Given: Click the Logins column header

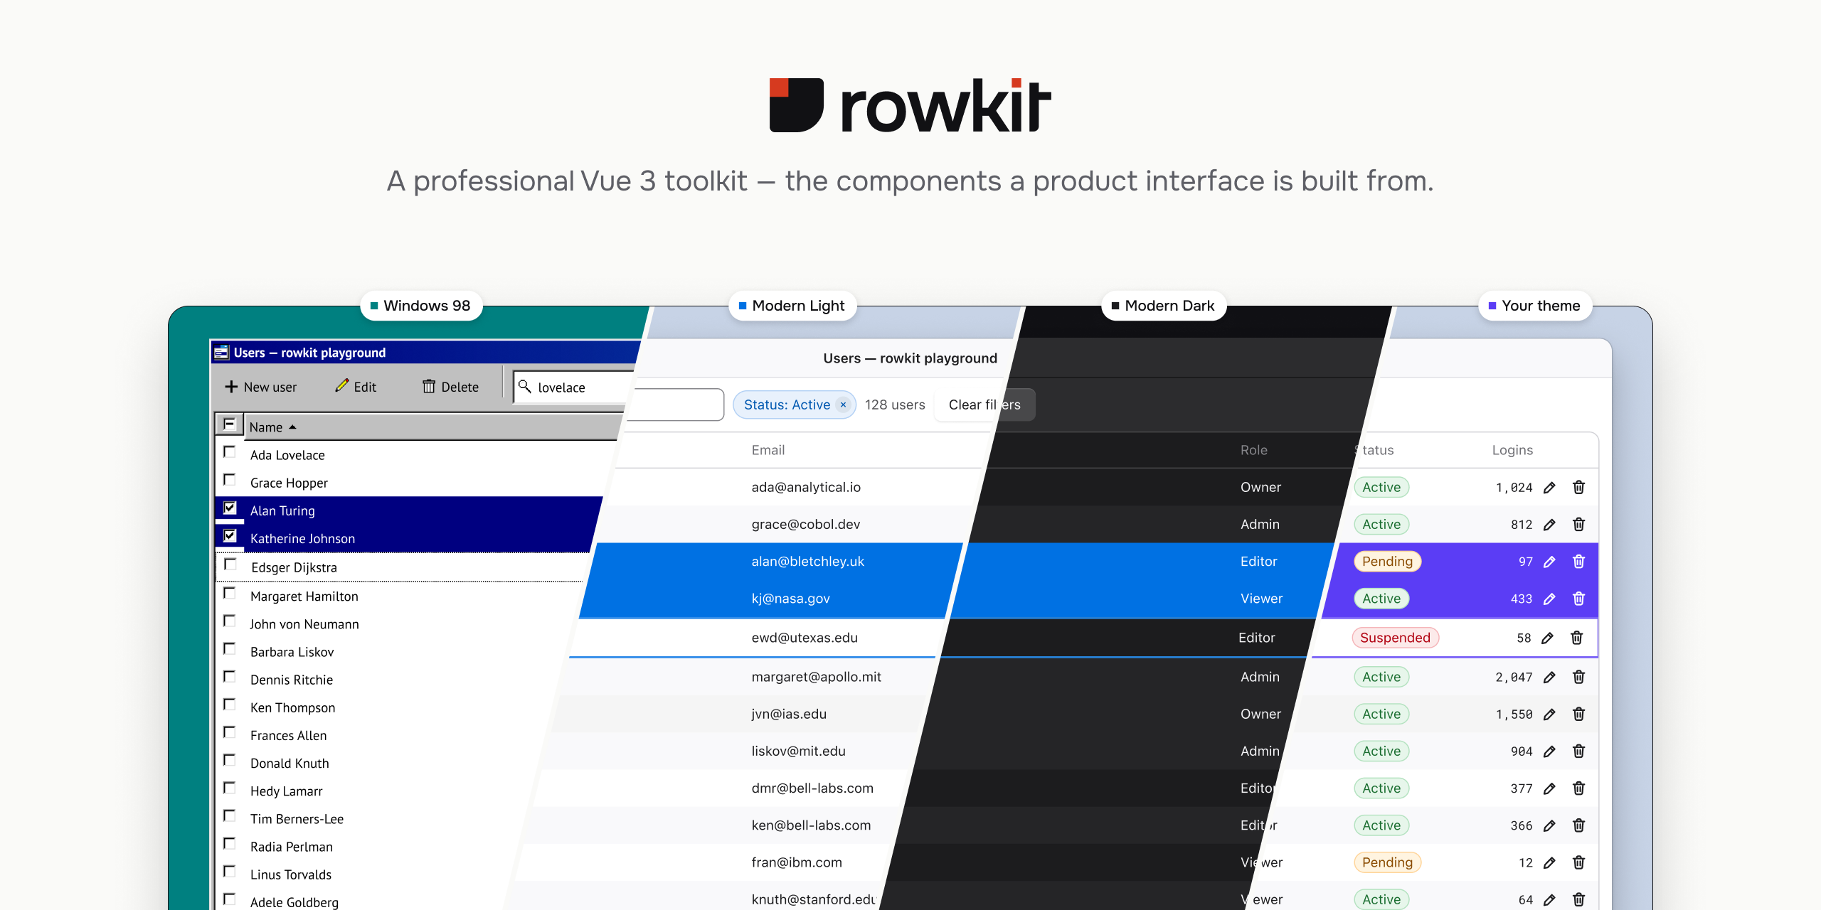Looking at the screenshot, I should point(1512,450).
